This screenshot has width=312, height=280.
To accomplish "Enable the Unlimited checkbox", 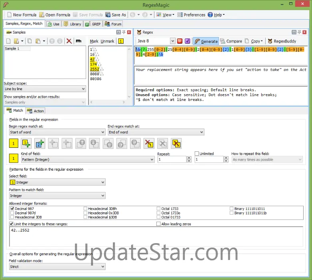I will [197, 154].
